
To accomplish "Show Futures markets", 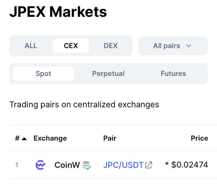I will point(173,74).
